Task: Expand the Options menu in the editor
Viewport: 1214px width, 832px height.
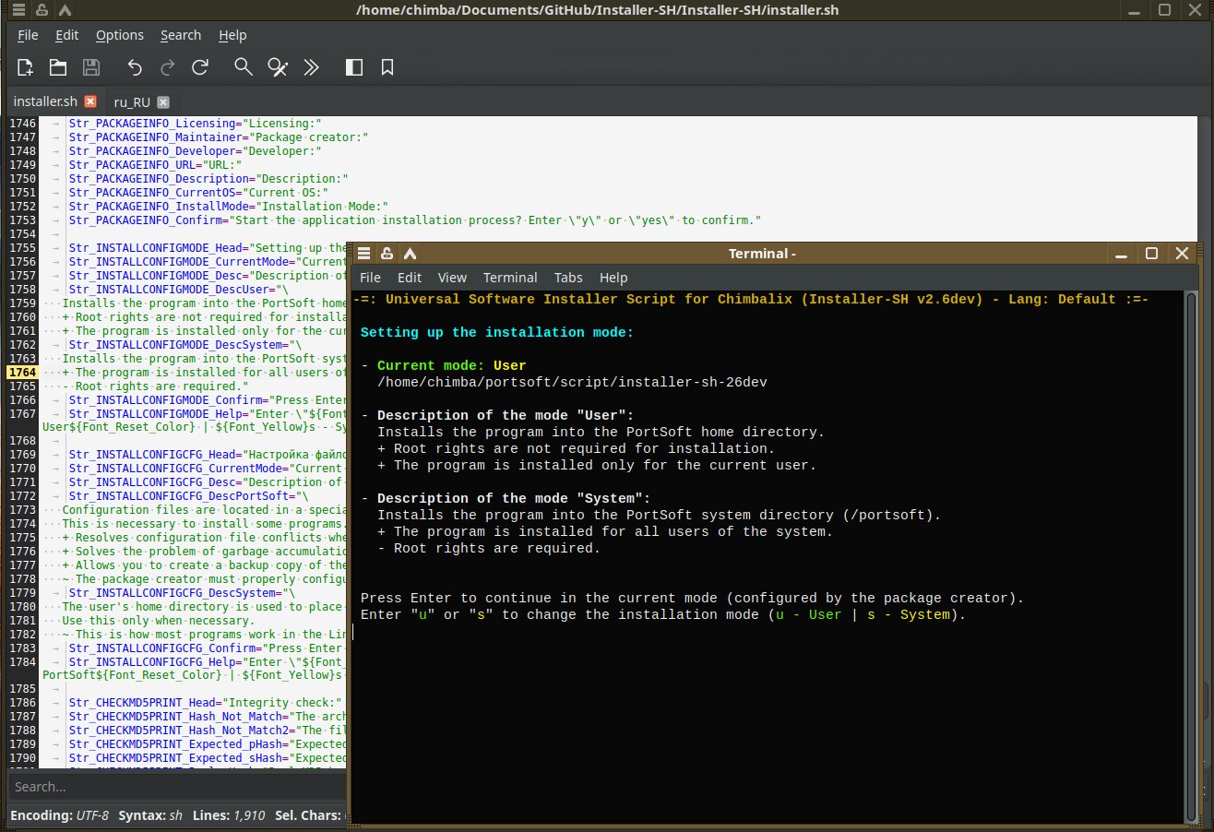Action: point(120,35)
